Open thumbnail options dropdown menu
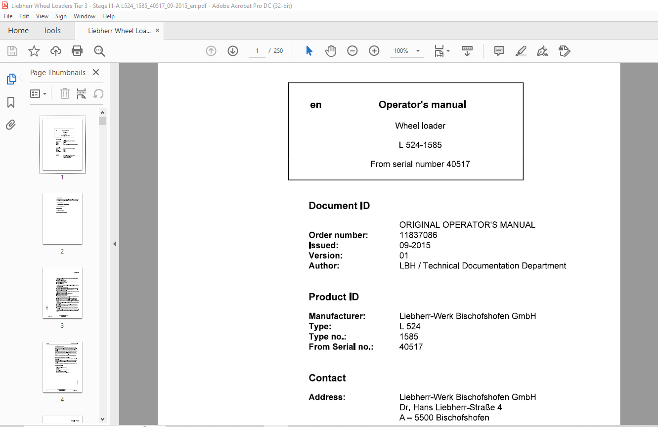Viewport: 658px width, 427px height. pyautogui.click(x=38, y=93)
